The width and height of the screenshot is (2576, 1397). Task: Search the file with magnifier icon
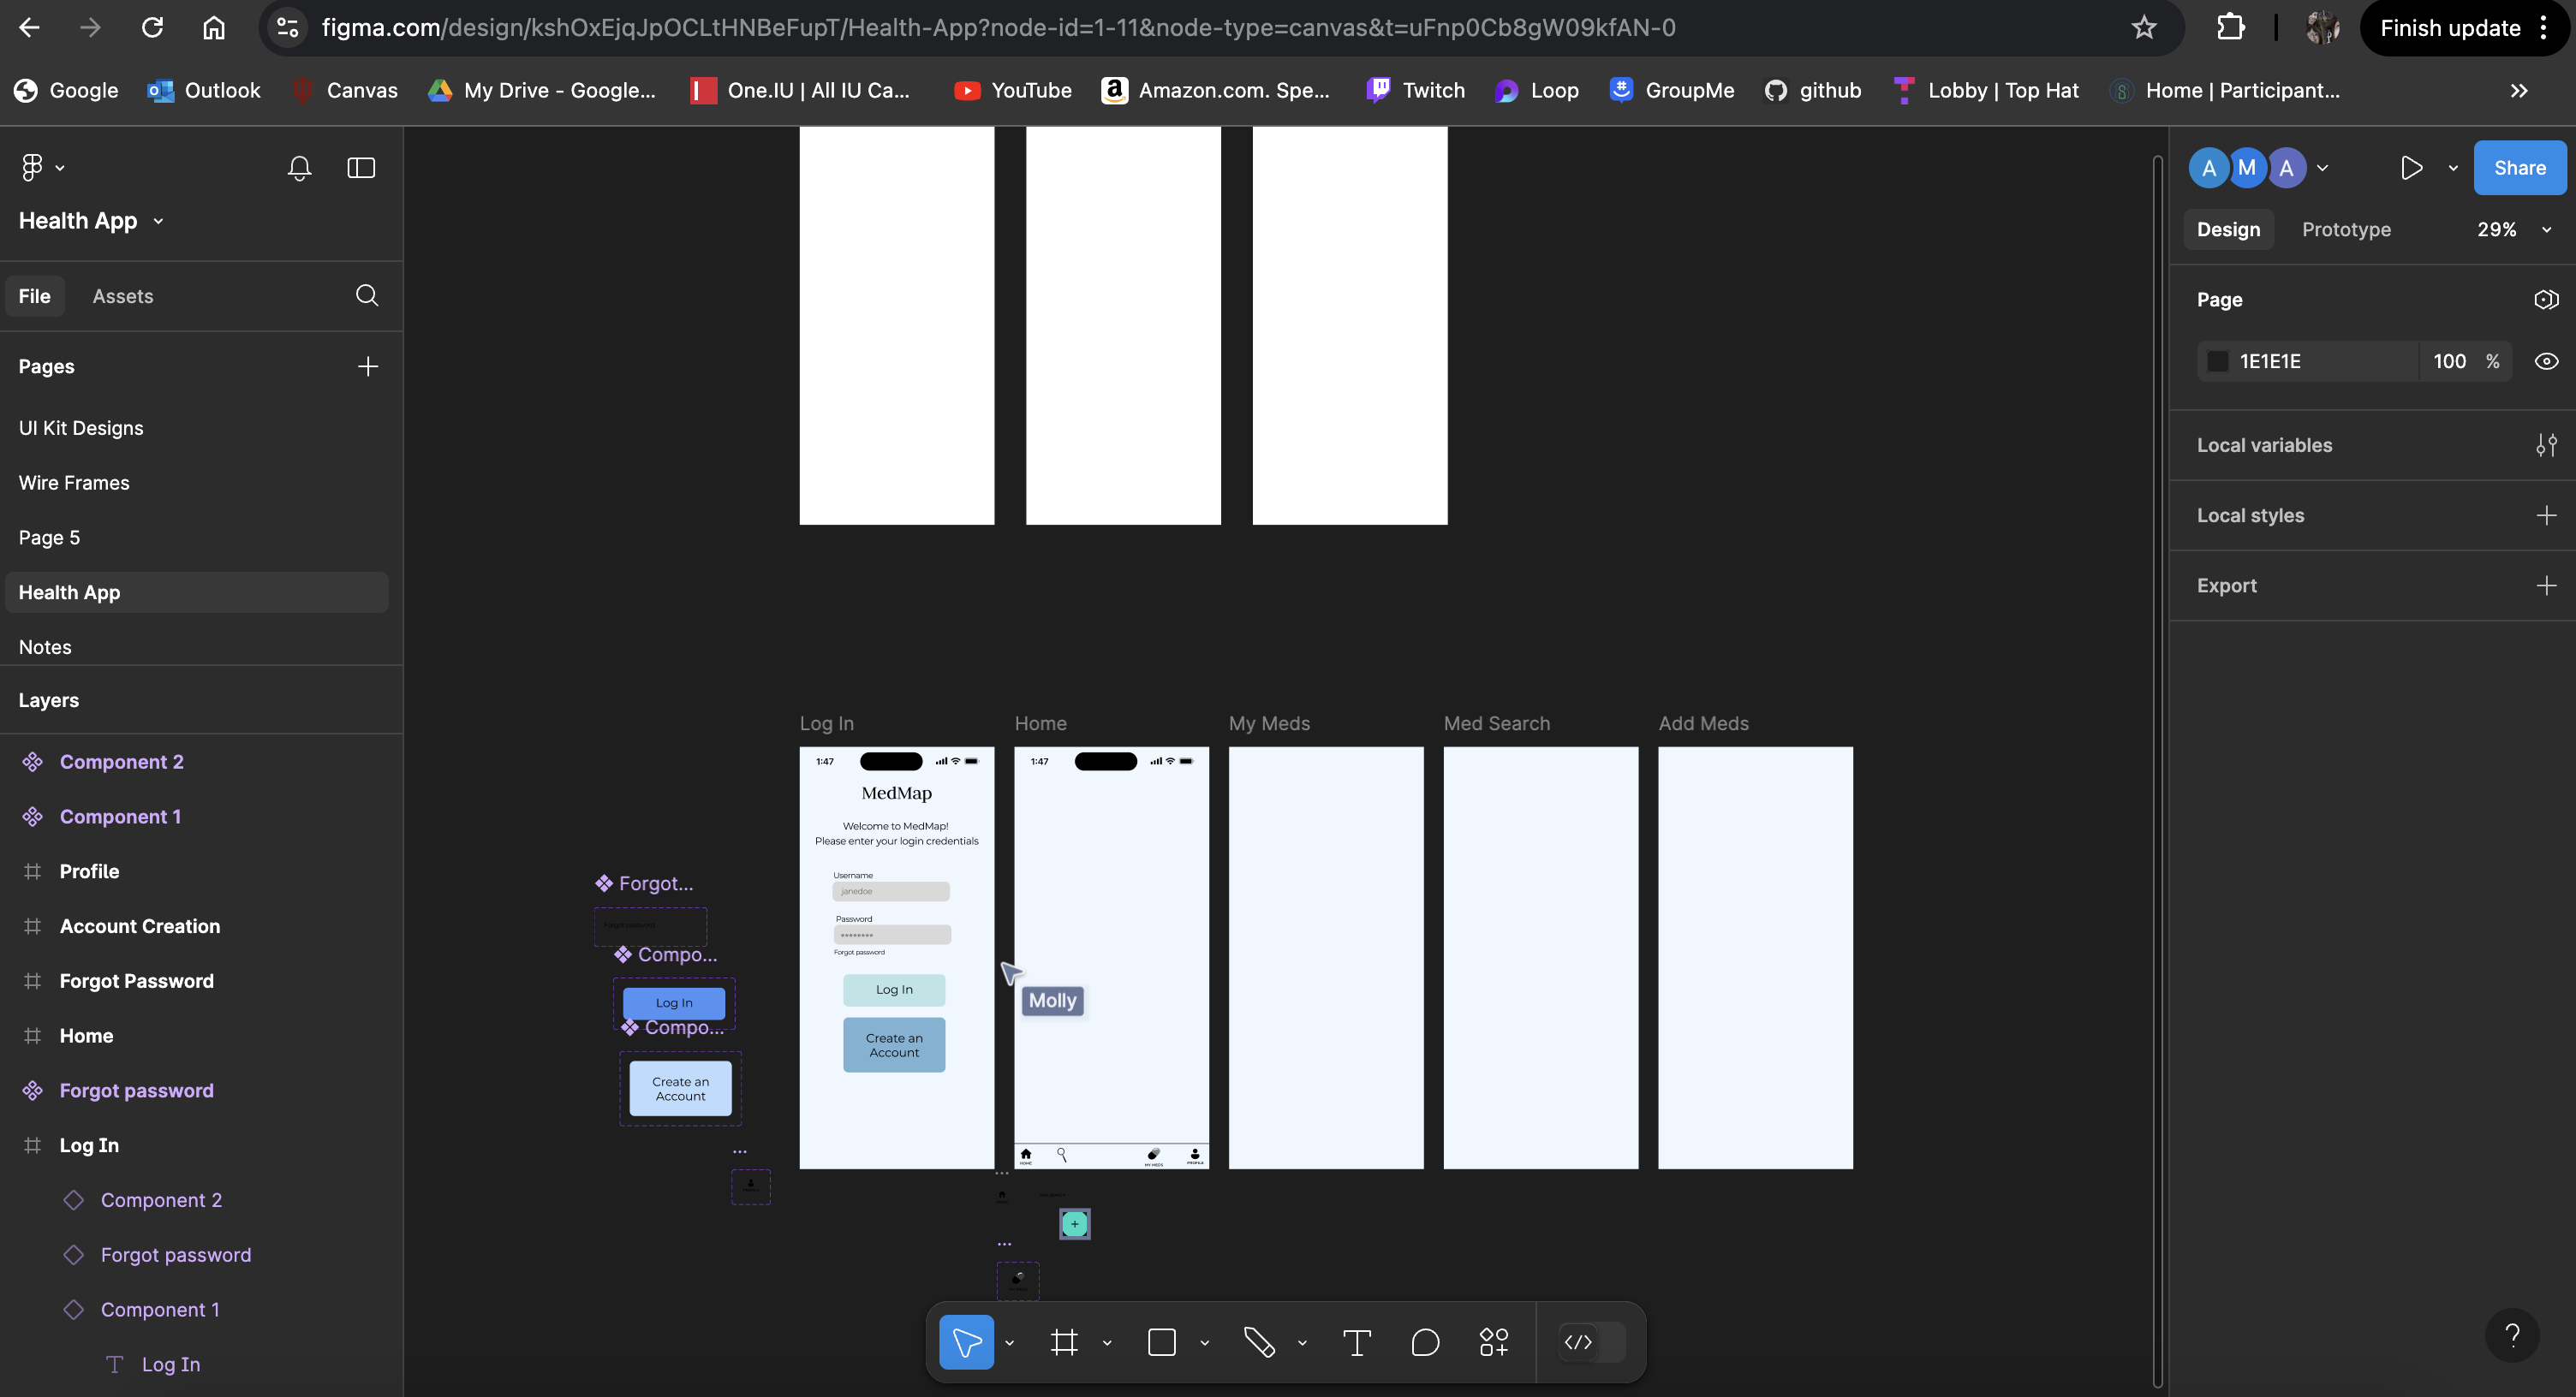367,296
